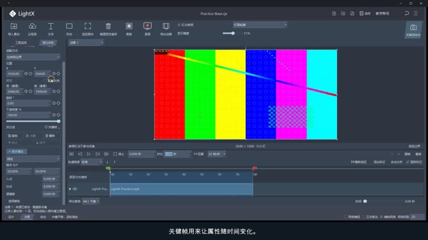Viewport: 428px width, 240px height.
Task: Open the keyframe options dropdown below the opacity slider
Action: point(52,127)
